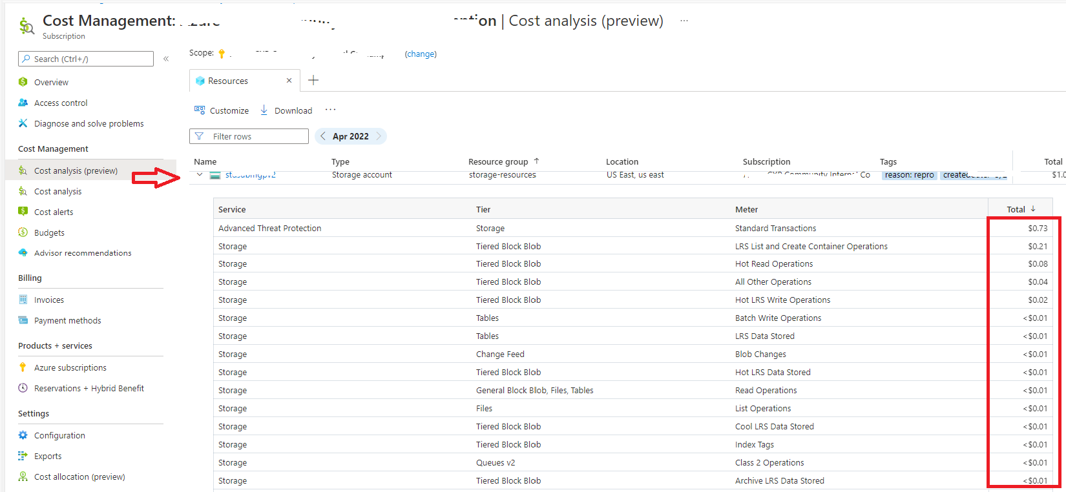
Task: Open the Apr 2022 date picker
Action: pos(351,136)
